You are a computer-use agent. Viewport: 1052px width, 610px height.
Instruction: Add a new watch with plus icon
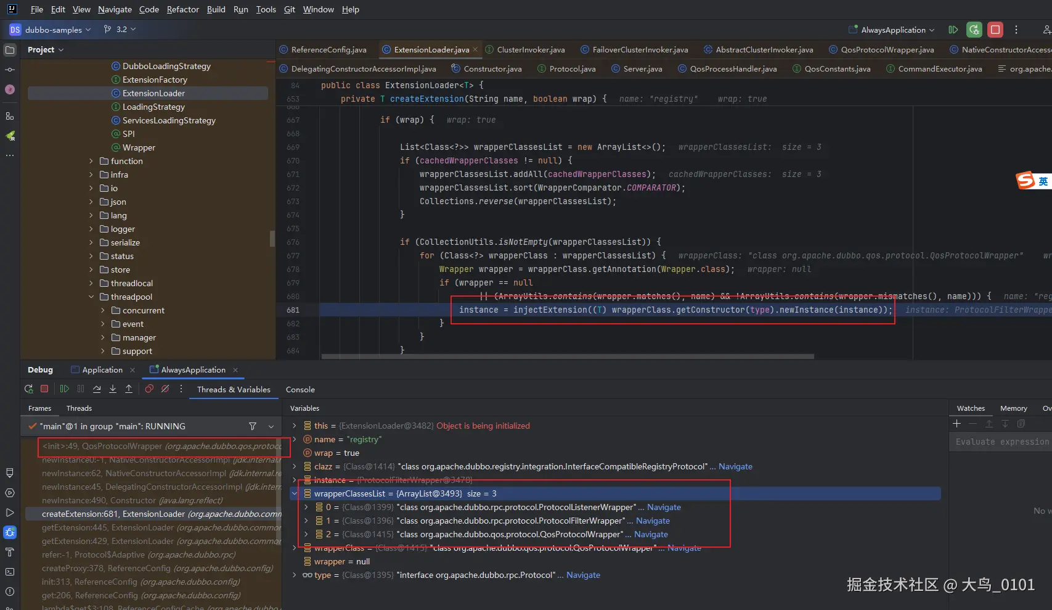[x=956, y=424]
